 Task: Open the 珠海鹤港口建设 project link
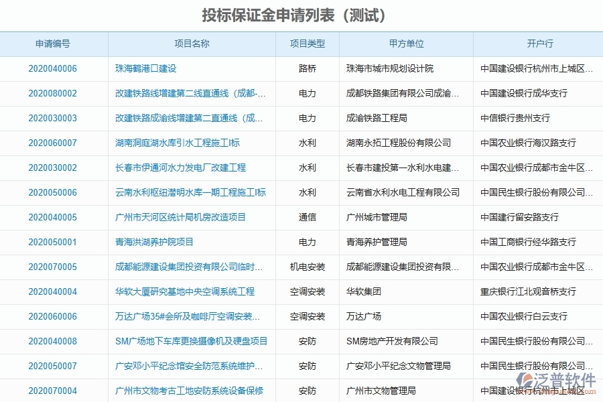[143, 68]
